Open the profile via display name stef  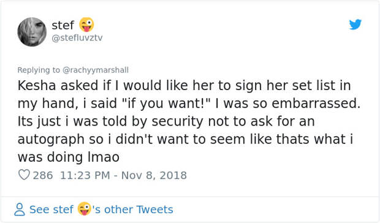point(63,25)
